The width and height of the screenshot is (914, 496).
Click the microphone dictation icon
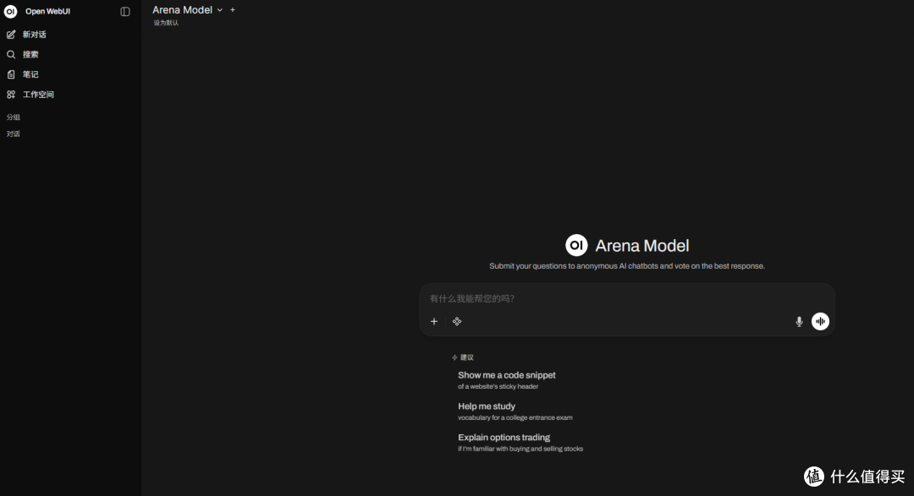pos(799,321)
